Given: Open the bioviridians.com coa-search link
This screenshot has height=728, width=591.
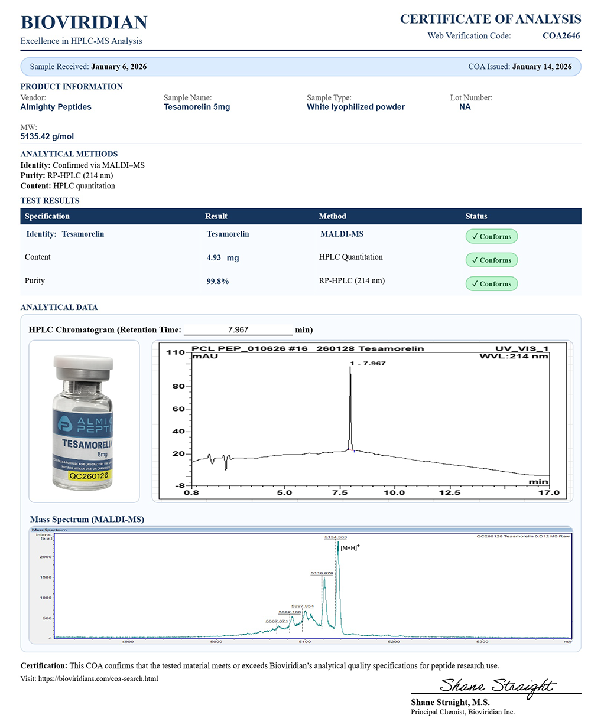Looking at the screenshot, I should (98, 679).
